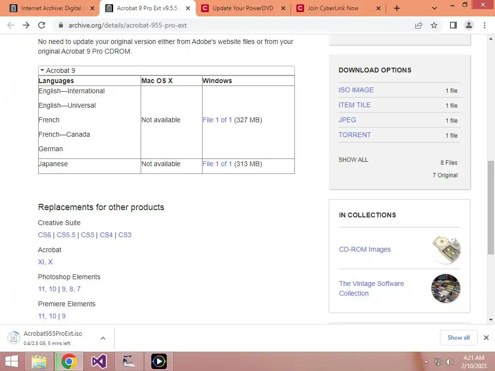Open the browser side panel
This screenshot has width=495, height=371.
pyautogui.click(x=453, y=25)
